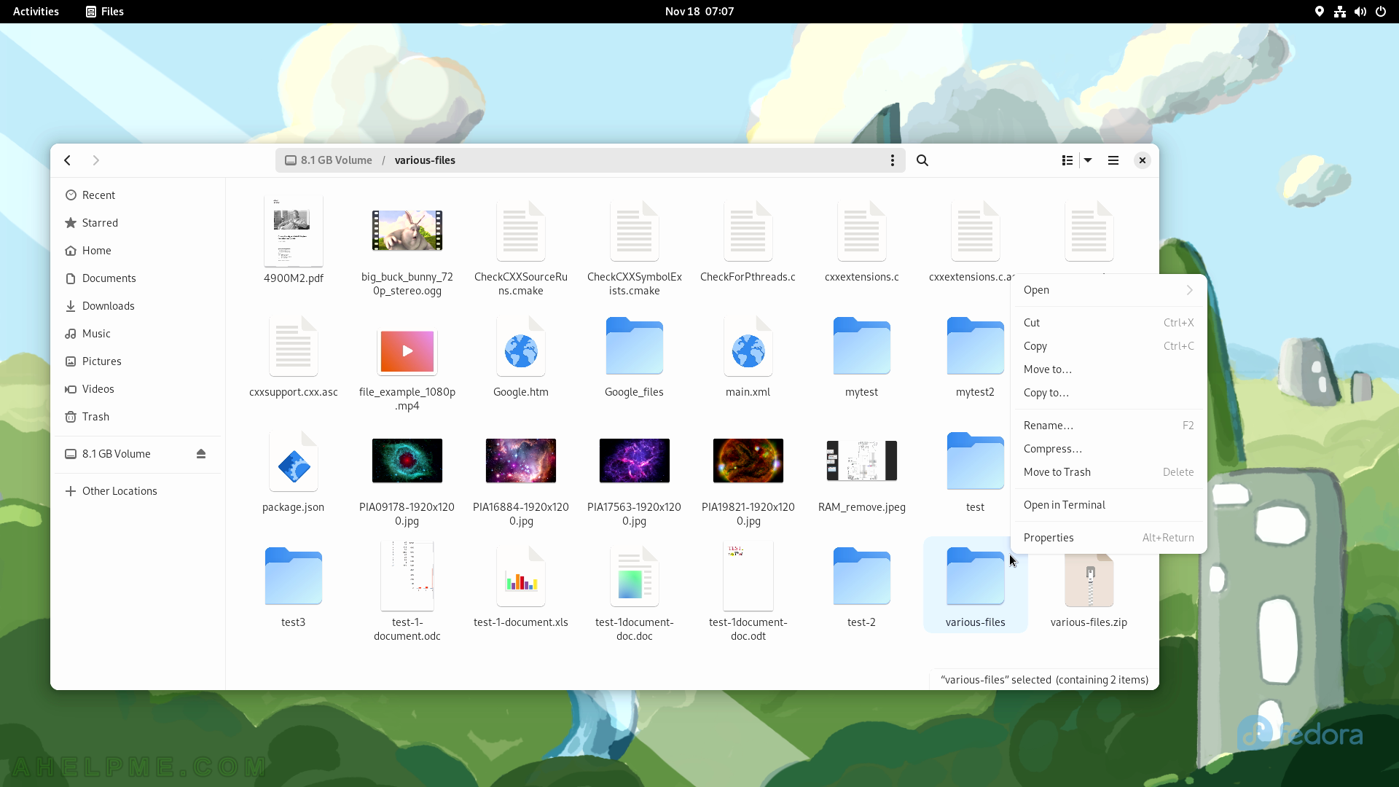Select big_buck_bunny_720p_stereo.ogg video
The image size is (1399, 787).
coord(407,230)
